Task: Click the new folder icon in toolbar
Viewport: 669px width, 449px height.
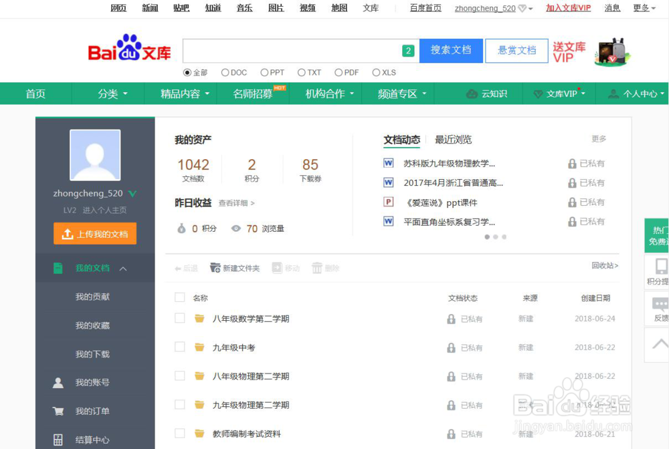Action: pos(215,268)
